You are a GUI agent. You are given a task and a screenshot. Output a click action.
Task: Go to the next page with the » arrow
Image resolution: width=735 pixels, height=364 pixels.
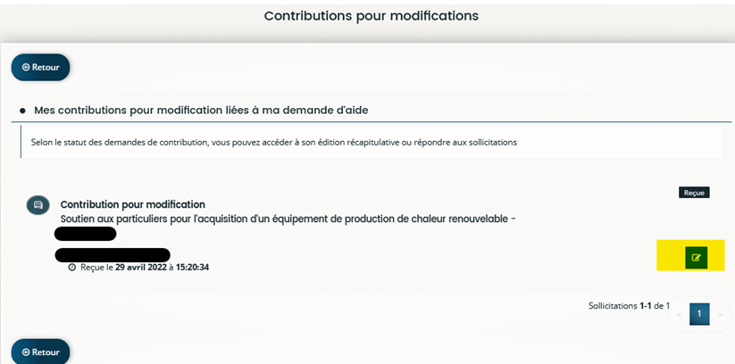[720, 315]
